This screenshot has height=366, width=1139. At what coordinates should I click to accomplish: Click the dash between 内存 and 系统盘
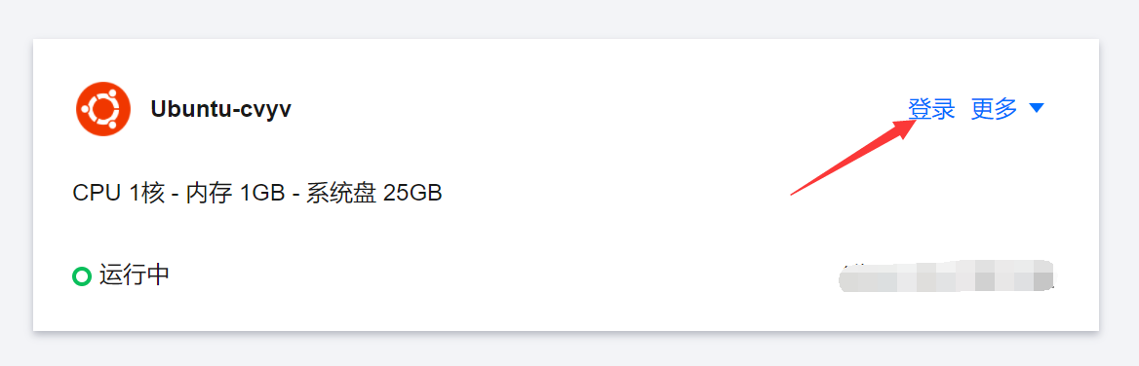(x=295, y=195)
